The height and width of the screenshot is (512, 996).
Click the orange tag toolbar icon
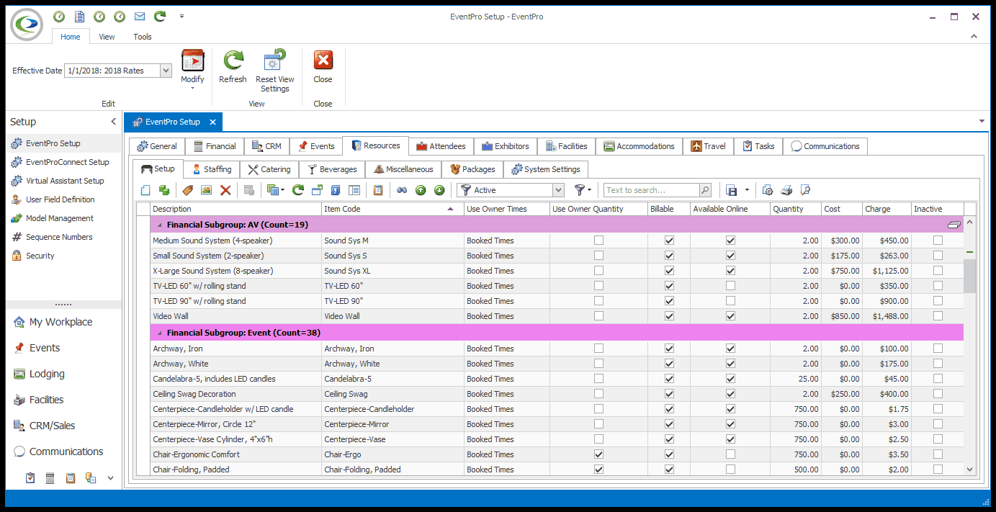tap(187, 190)
